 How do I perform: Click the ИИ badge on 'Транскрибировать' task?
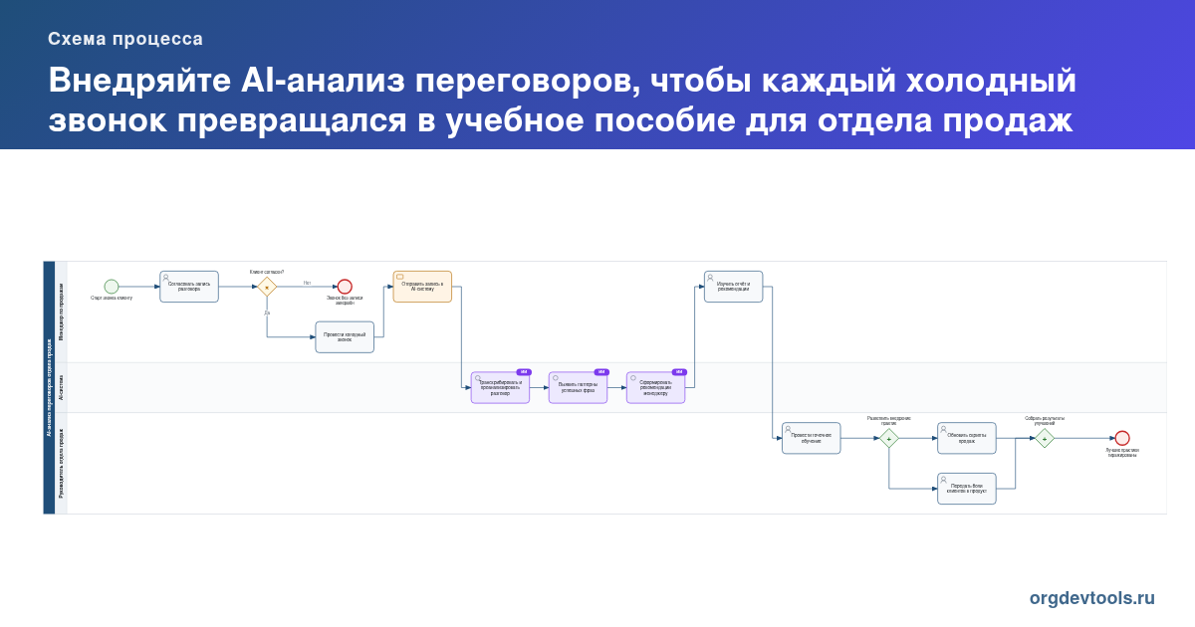click(524, 372)
